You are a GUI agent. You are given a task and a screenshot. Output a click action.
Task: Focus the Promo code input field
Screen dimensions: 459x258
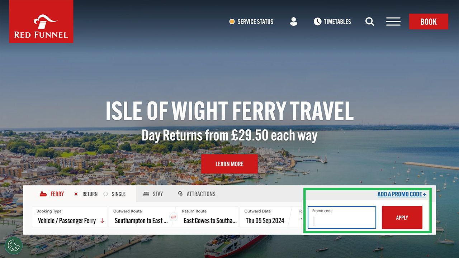point(342,218)
